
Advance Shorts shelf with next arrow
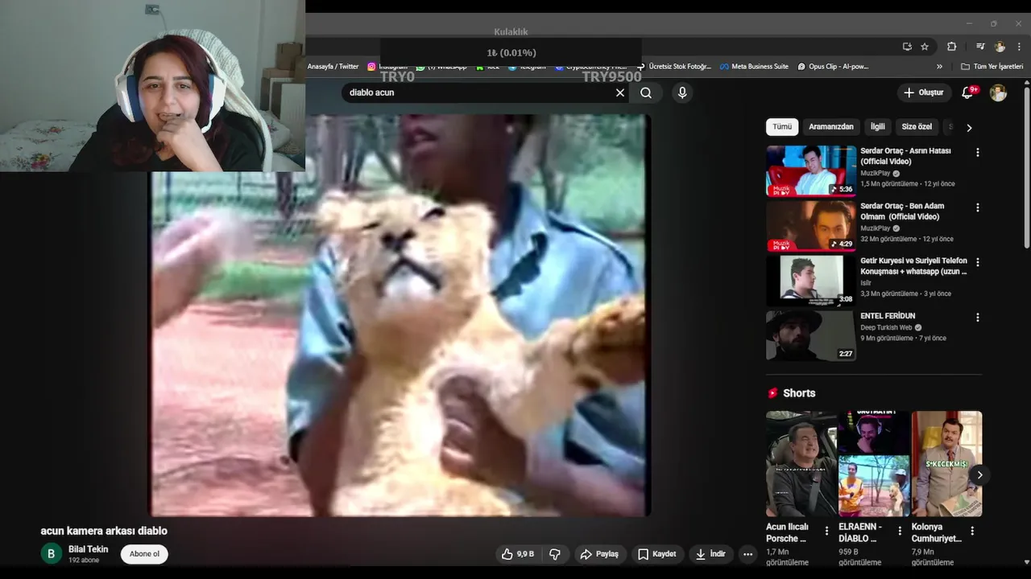(x=979, y=474)
